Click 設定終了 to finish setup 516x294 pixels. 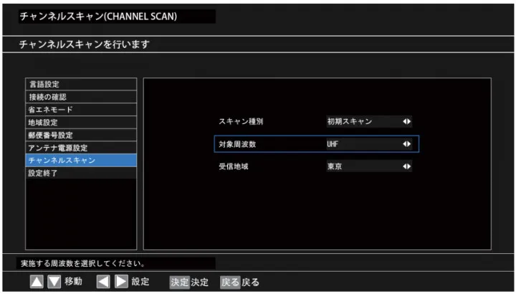(80, 173)
